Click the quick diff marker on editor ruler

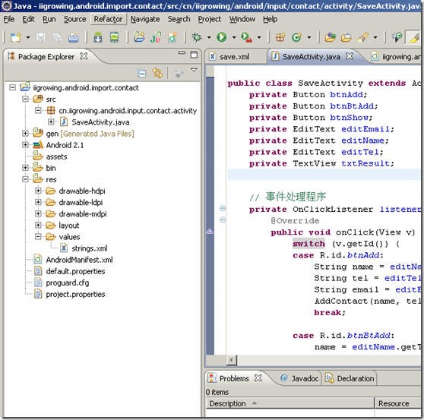coord(210,232)
